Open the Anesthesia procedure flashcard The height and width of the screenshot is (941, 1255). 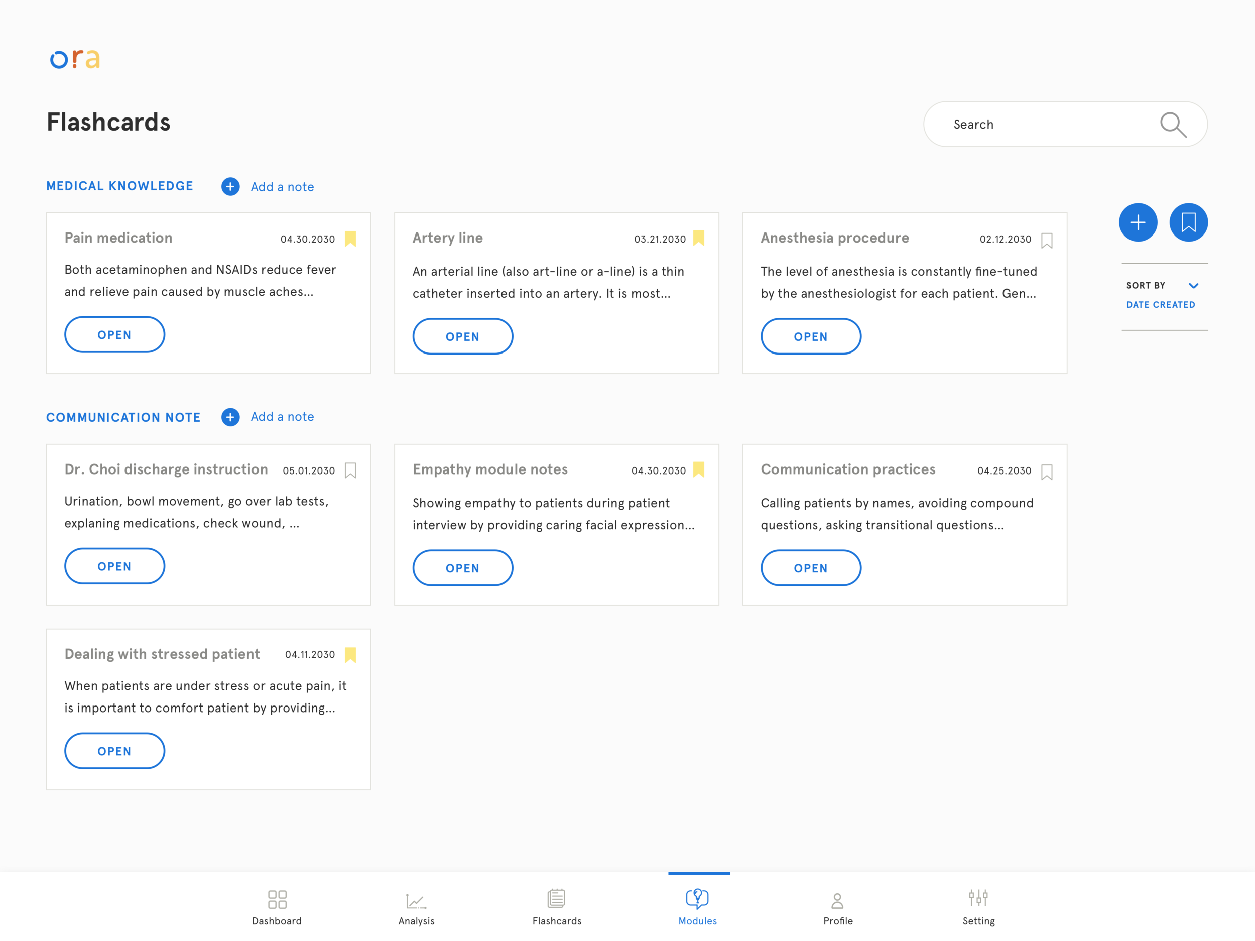coord(811,336)
